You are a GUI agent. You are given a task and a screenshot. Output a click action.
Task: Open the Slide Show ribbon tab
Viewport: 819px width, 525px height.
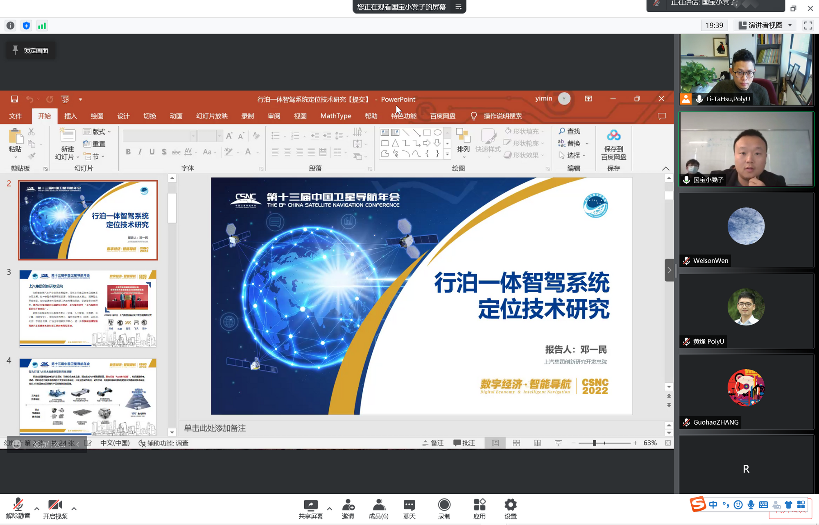(x=212, y=116)
